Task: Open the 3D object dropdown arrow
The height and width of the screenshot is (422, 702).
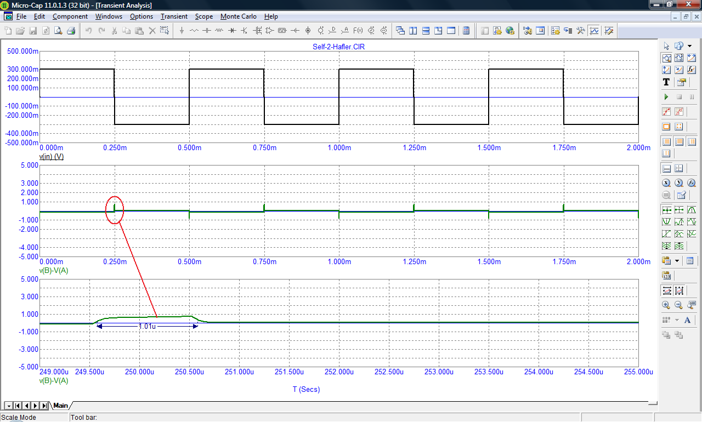Action: pos(689,46)
